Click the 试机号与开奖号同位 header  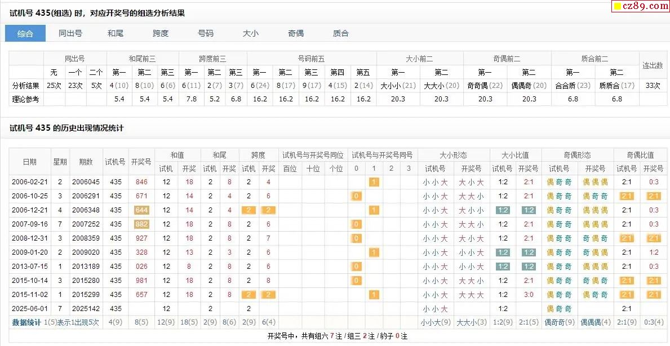pos(313,155)
